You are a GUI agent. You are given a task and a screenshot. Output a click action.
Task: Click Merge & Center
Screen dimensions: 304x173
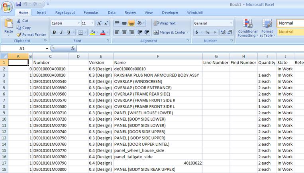pyautogui.click(x=169, y=33)
